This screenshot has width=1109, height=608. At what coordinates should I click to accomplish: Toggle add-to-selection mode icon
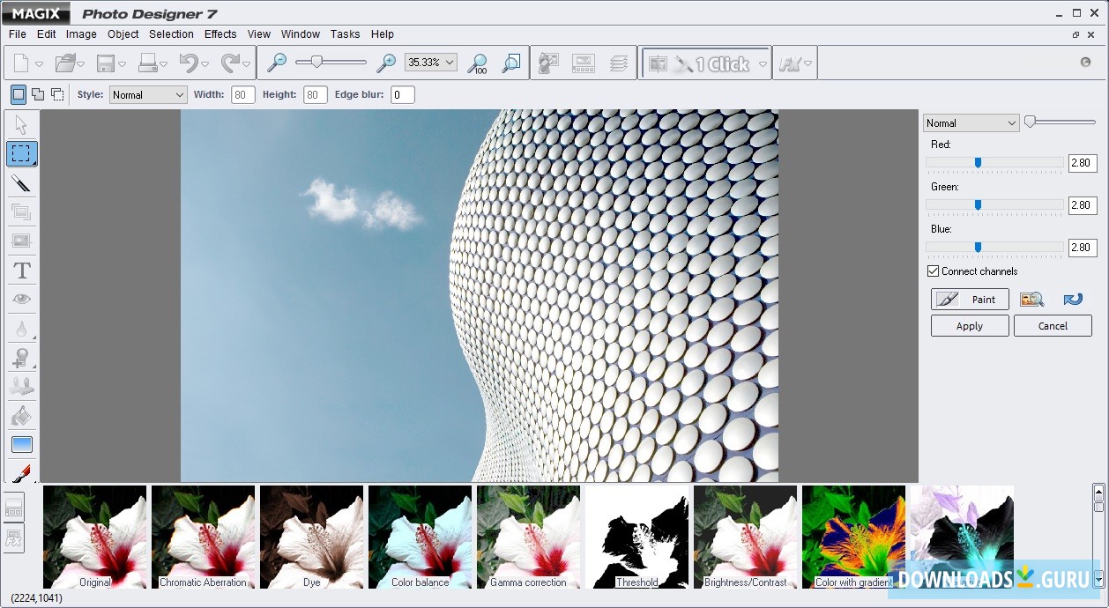tap(38, 94)
